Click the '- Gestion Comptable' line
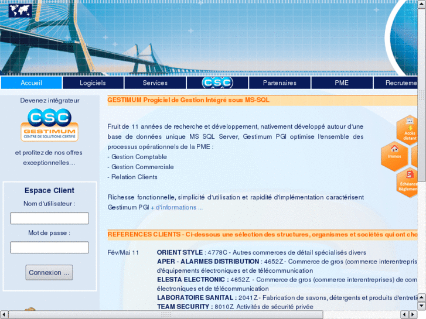This screenshot has height=319, width=426. tap(137, 157)
